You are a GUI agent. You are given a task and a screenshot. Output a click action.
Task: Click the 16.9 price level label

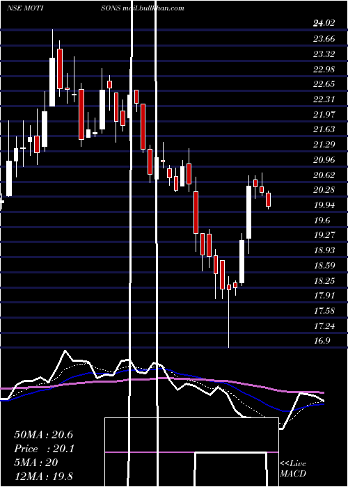tap(322, 342)
